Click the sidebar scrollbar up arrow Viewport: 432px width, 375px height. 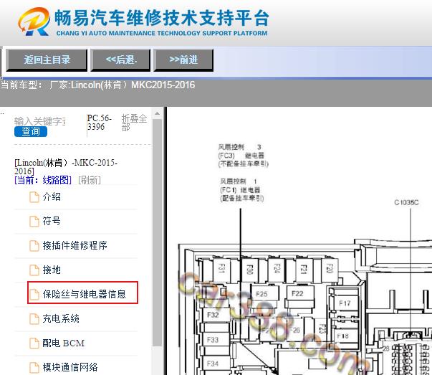[x=157, y=113]
